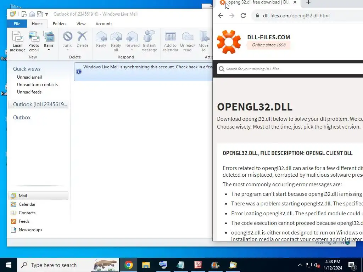This screenshot has width=363, height=272.
Task: Open File Explorer from the taskbar
Action: (146, 265)
